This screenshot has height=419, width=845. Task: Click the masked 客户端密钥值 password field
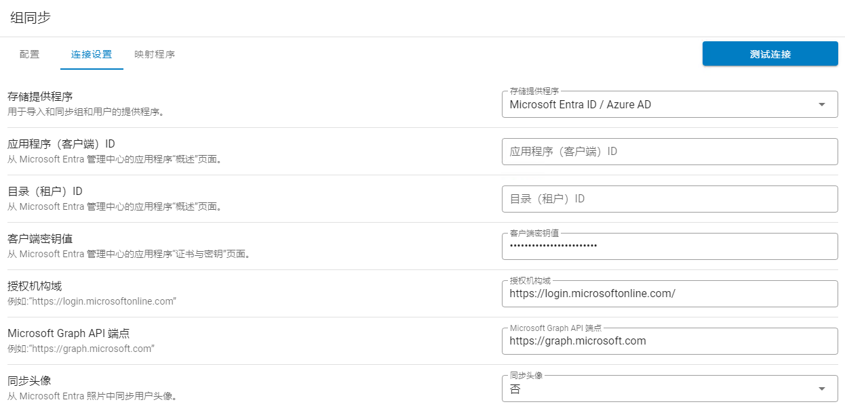tap(669, 246)
